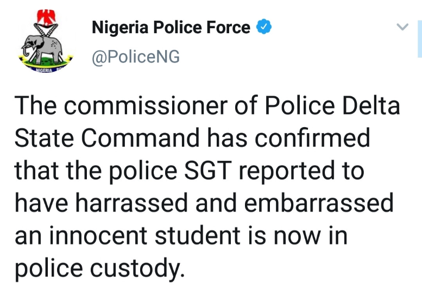Screen dimensions: 422x287
Task: Click the Nigeria Police Force display name
Action: [x=171, y=27]
